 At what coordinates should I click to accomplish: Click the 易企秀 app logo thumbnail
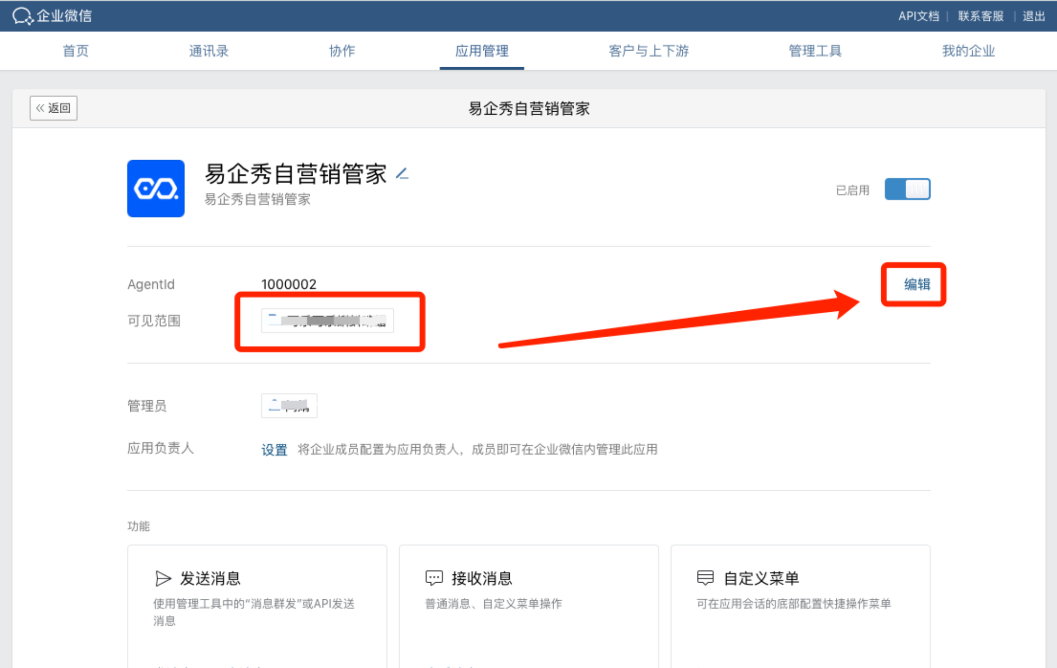coord(156,188)
